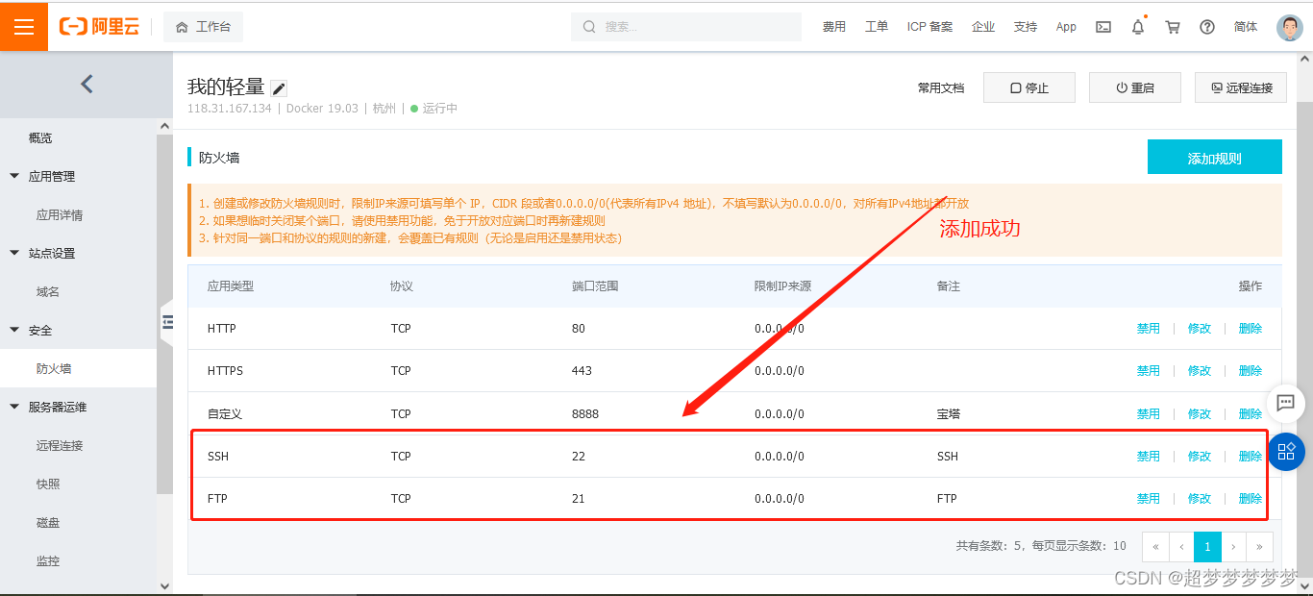1313x596 pixels.
Task: Disable the HTTP rule via 禁用
Action: [1149, 329]
